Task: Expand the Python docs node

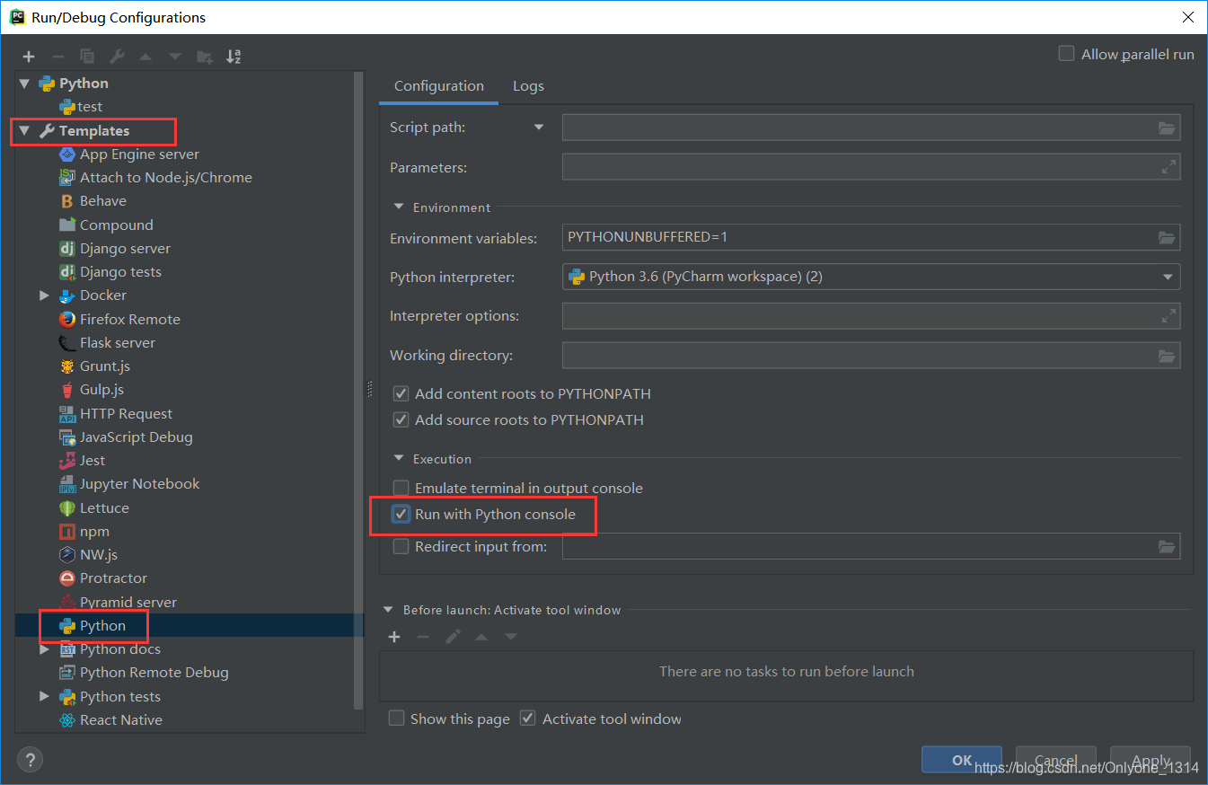Action: 44,648
